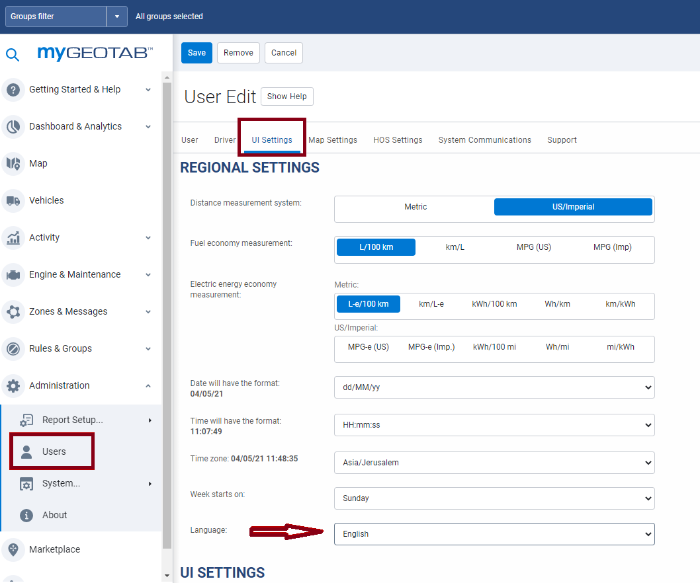The height and width of the screenshot is (583, 700).
Task: Click the search magnifier icon
Action: tap(13, 54)
